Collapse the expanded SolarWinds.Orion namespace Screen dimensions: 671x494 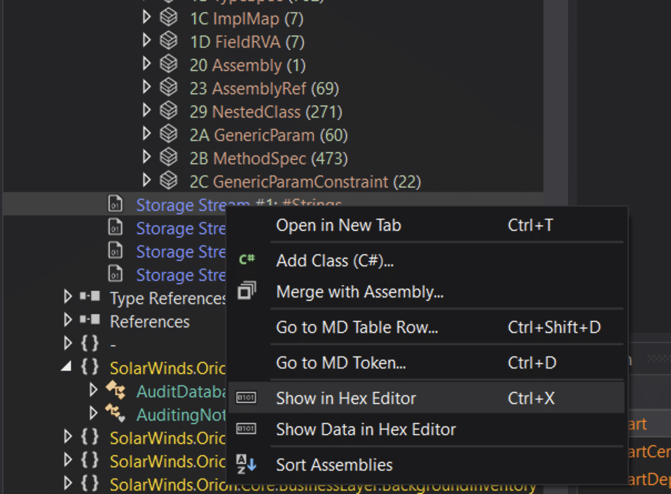point(67,367)
